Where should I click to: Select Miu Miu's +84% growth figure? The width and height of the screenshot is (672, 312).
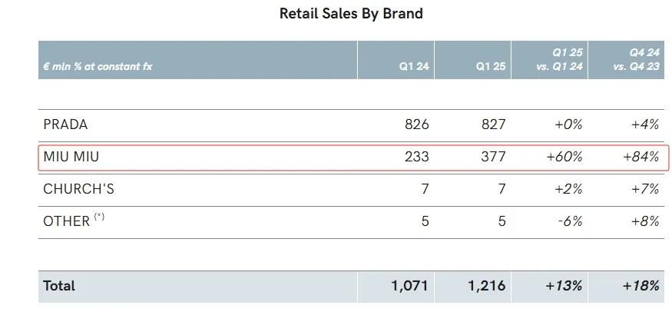coord(641,157)
